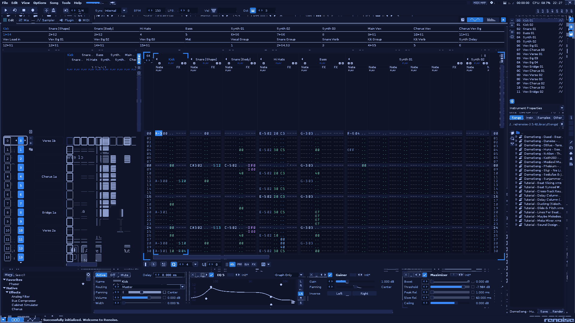Collapse the Favorites effects group
This screenshot has height=323, width=575.
click(x=4, y=280)
